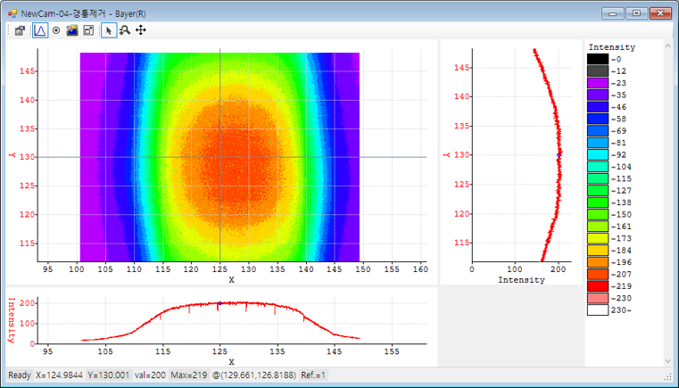Click the ~161 yellow-green intensity swatch
Screen dimensions: 679x388
598,227
